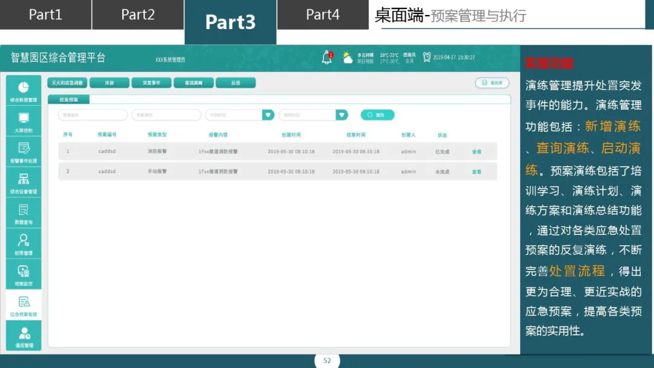654x368 pixels.
Task: Switch to Part4 tab at top
Action: point(323,15)
